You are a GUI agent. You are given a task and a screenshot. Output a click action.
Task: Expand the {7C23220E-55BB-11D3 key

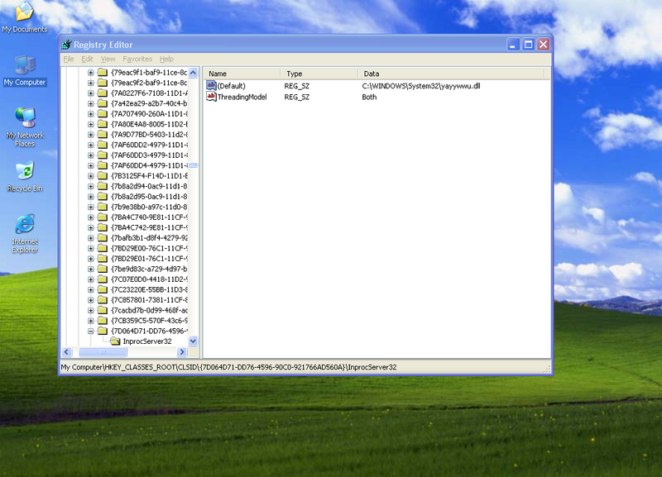(x=91, y=289)
